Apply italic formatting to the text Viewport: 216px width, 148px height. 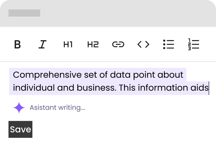point(42,44)
